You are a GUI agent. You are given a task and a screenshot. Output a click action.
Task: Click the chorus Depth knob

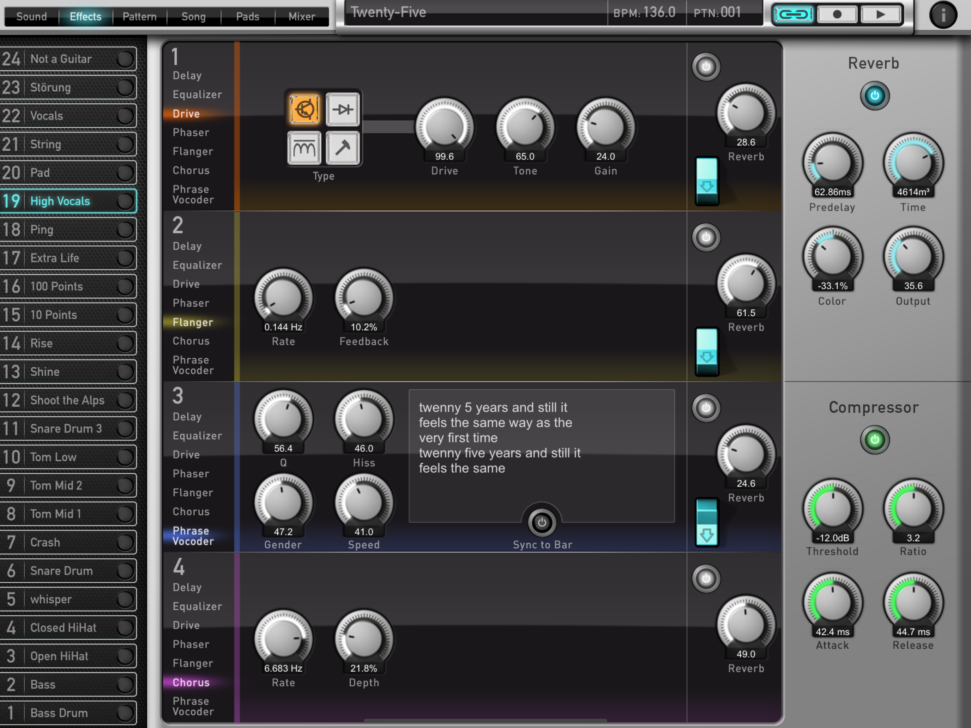364,638
